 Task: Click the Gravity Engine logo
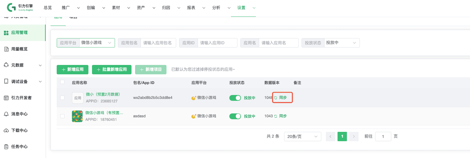(x=20, y=7)
